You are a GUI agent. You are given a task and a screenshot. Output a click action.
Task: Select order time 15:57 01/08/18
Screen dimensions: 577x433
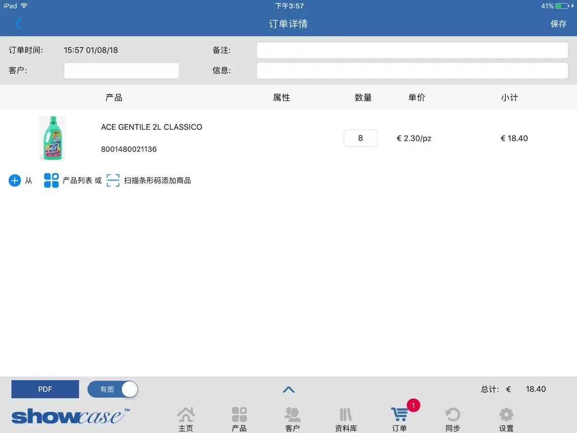pyautogui.click(x=91, y=50)
